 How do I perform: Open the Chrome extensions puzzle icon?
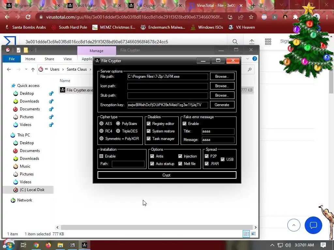[x=295, y=17]
